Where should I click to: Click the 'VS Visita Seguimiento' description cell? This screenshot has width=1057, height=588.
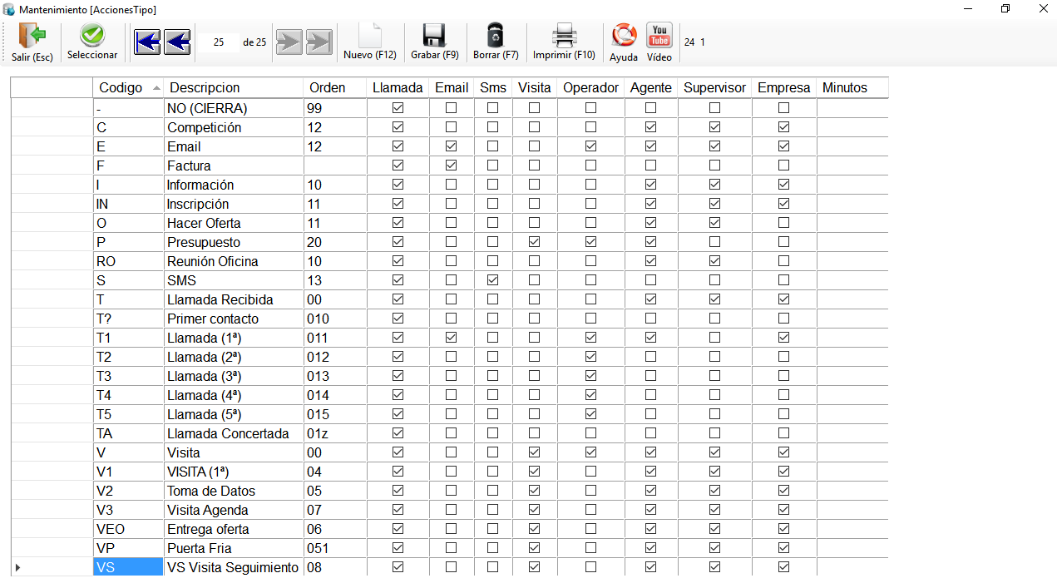point(234,567)
